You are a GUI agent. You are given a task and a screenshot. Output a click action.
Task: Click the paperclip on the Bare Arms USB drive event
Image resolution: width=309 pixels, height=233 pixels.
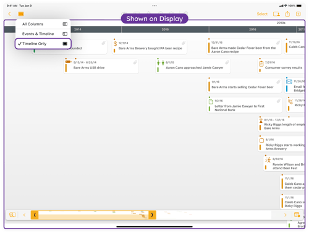135,62
